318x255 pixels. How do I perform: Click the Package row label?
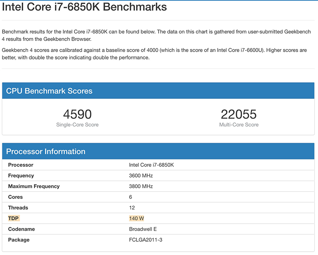(x=19, y=240)
